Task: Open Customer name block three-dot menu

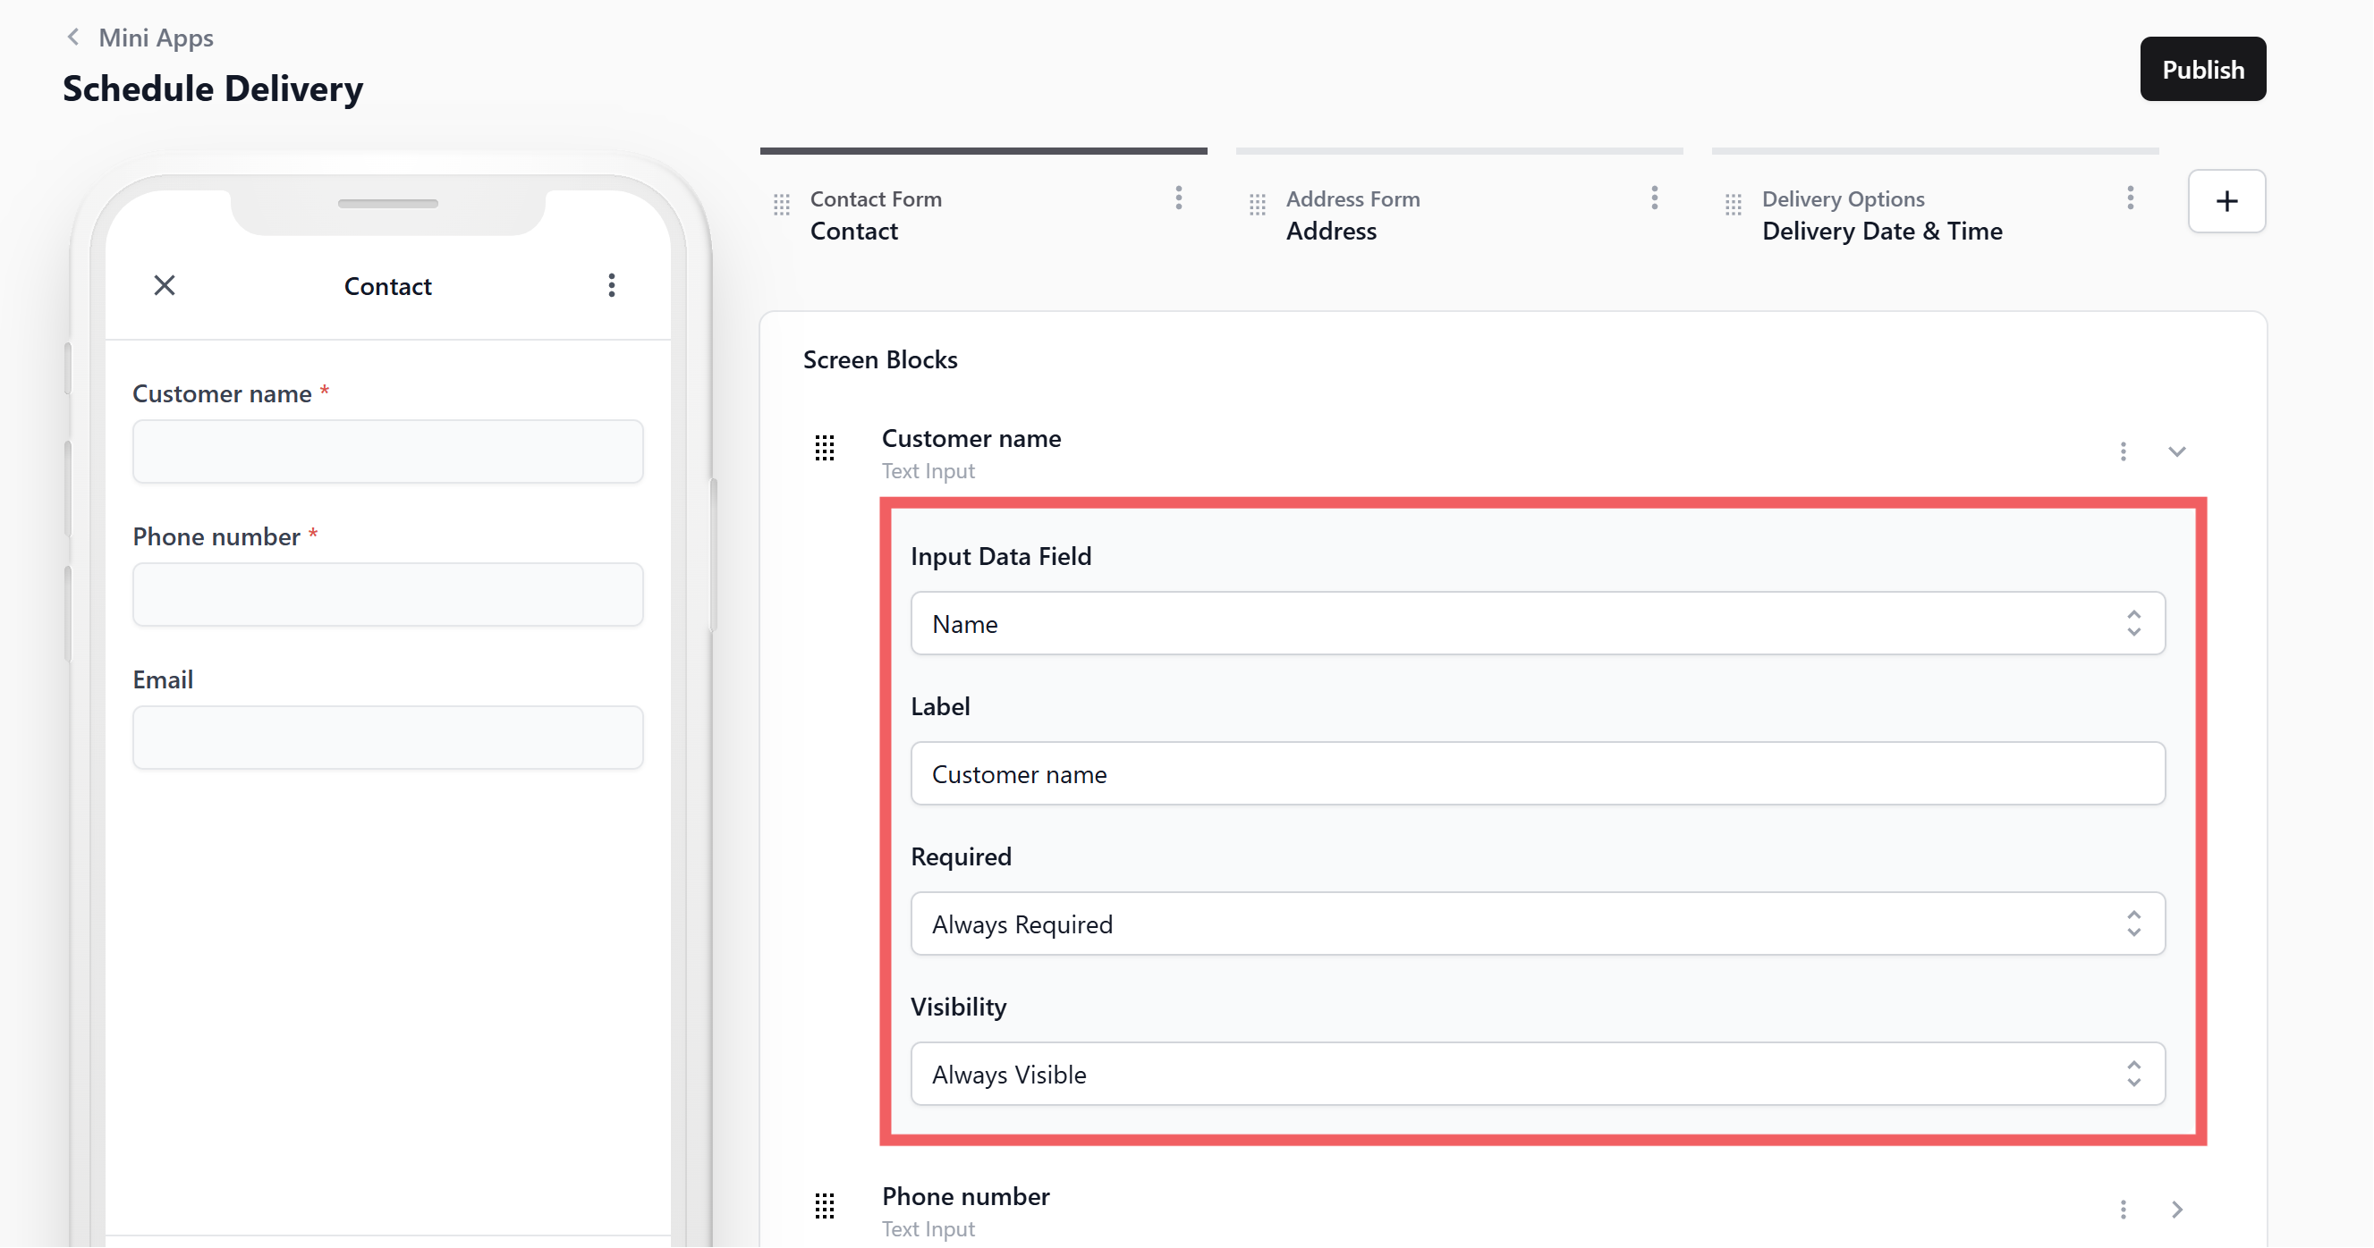Action: tap(2123, 451)
